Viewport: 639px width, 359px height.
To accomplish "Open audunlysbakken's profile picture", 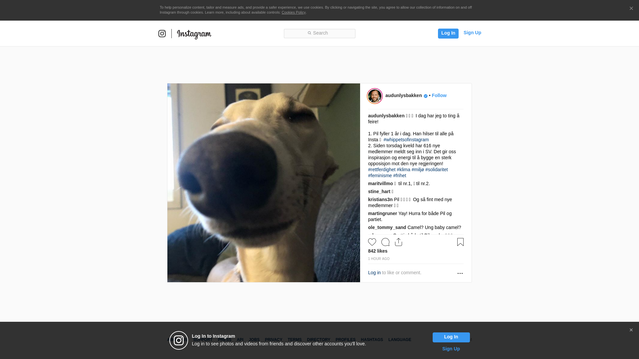I will pos(375,96).
